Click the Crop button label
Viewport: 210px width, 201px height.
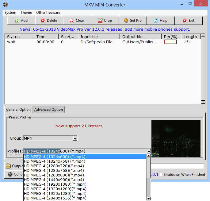tap(108, 21)
